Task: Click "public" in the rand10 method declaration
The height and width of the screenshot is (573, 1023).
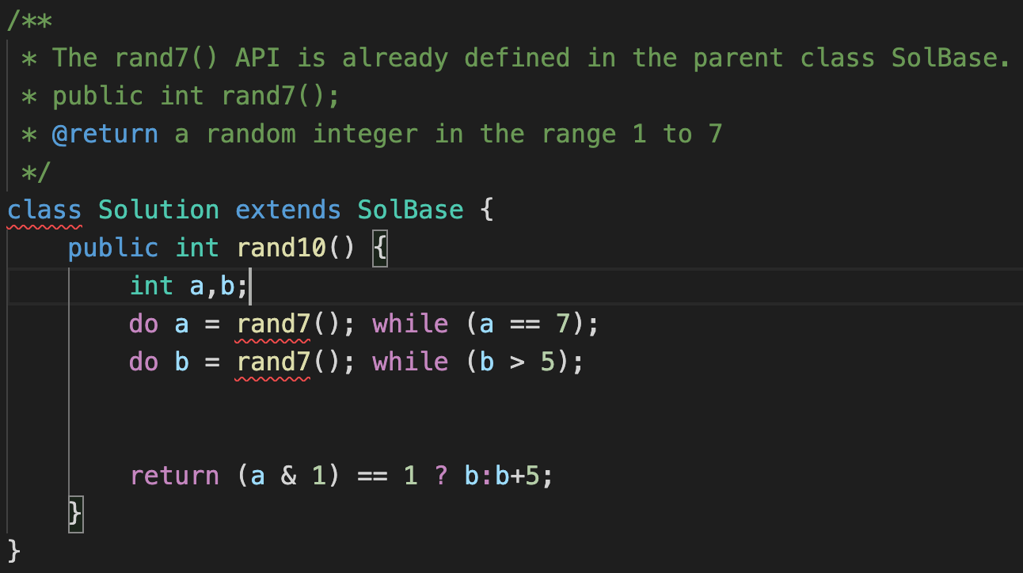Action: pyautogui.click(x=113, y=249)
